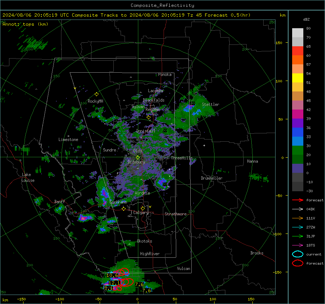Screen dimensions: 325x304
Task: Click the Olds town label
Action: pyautogui.click(x=138, y=151)
